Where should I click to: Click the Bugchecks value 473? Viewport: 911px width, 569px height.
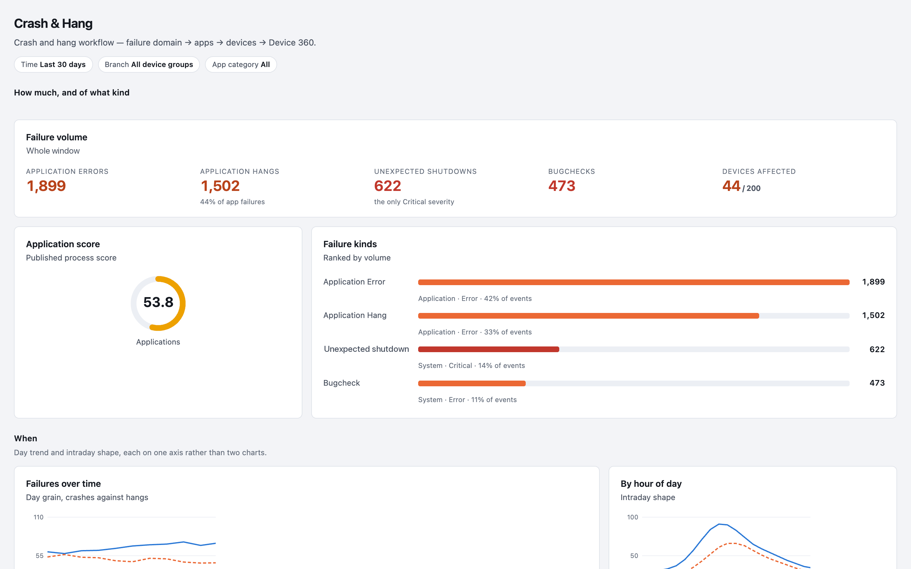coord(562,186)
